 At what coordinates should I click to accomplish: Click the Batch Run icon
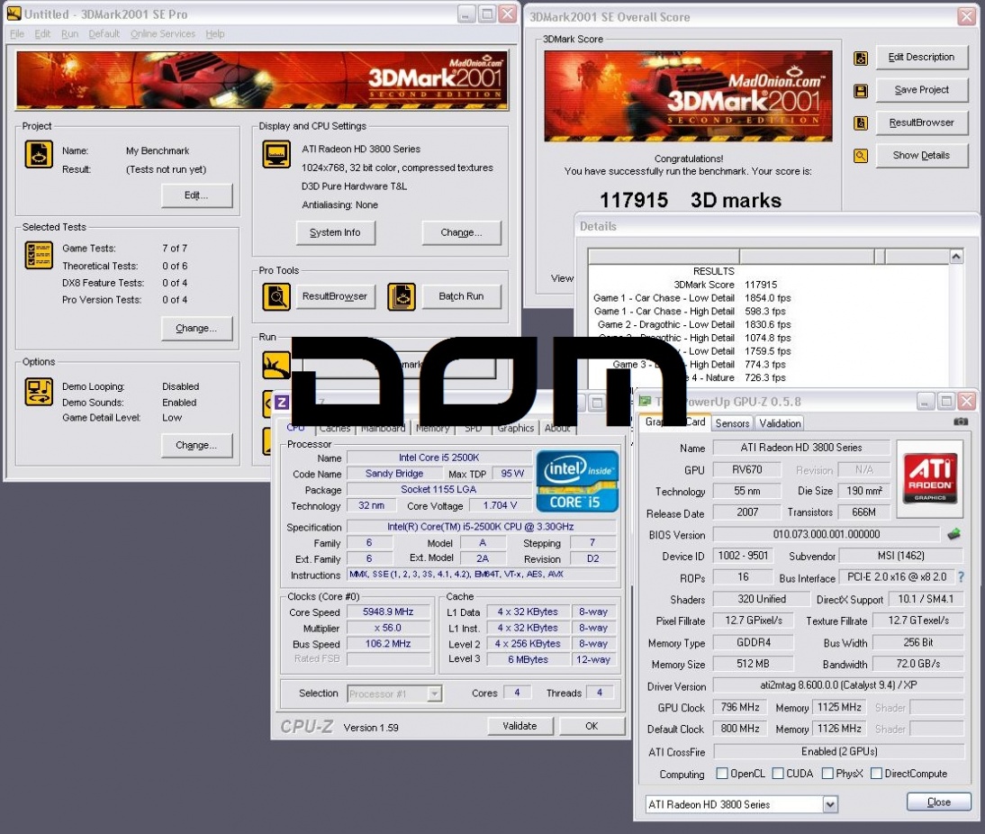click(x=402, y=296)
